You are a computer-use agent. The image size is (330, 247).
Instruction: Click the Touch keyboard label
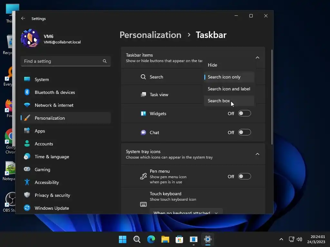point(165,194)
